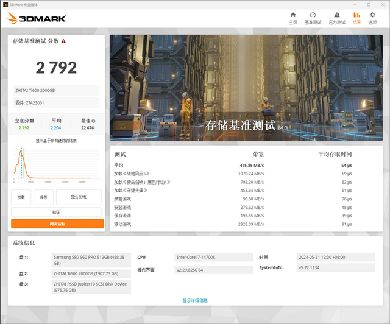The height and width of the screenshot is (324, 390).
Task: Click the large 2 792 score
Action: click(x=57, y=68)
